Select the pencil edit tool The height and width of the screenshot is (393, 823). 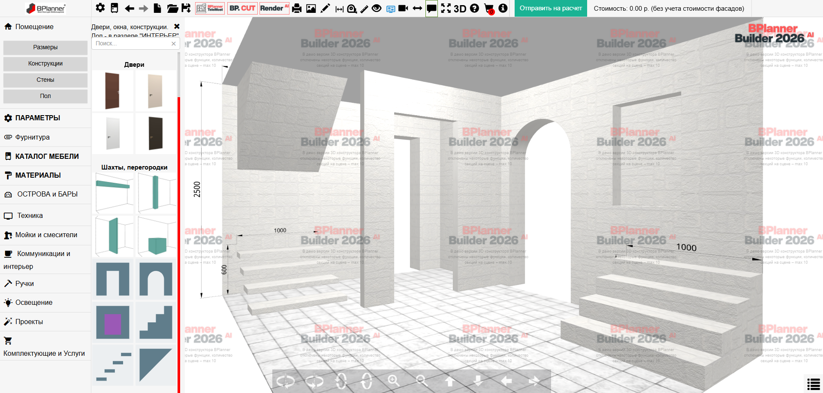[x=325, y=9]
